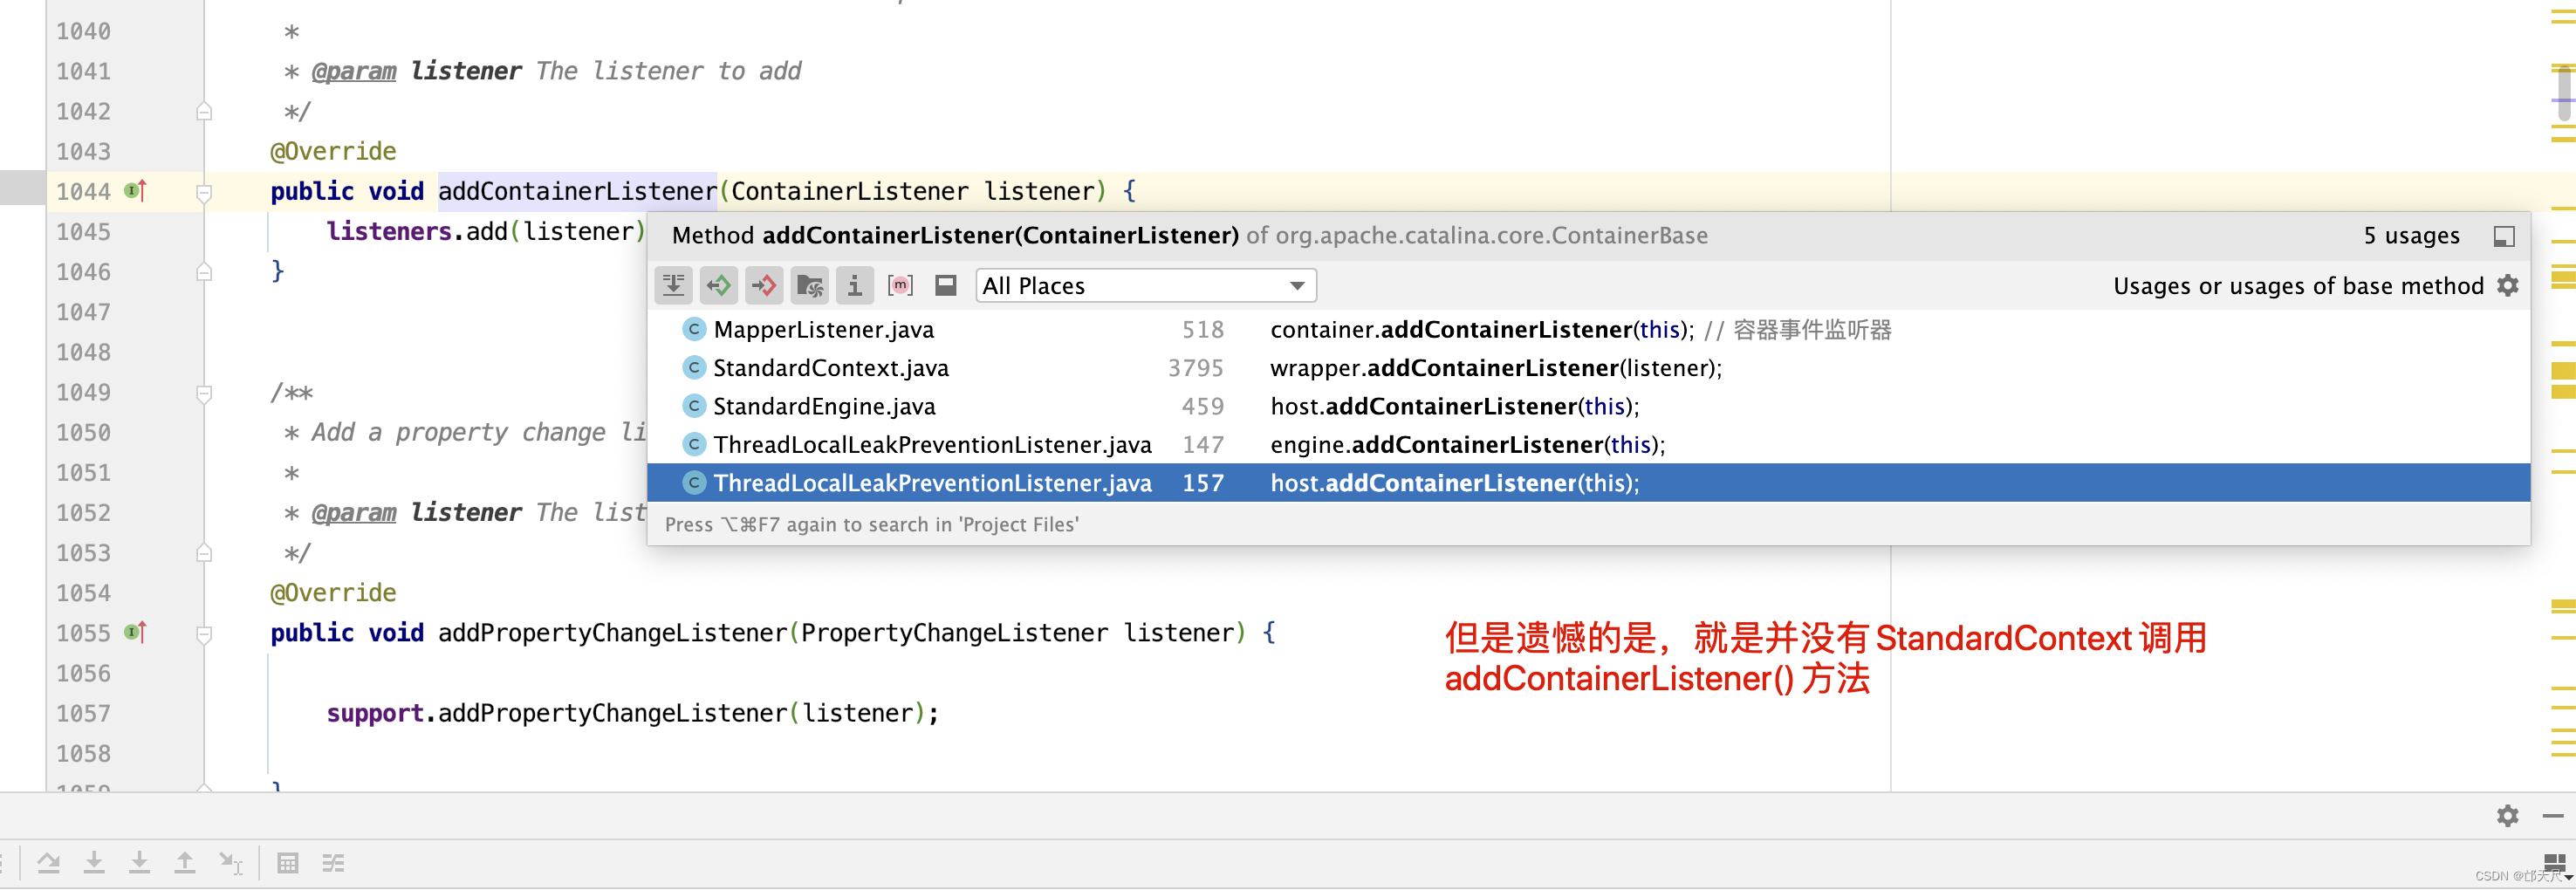Click the Step Over debugger icon

(48, 863)
